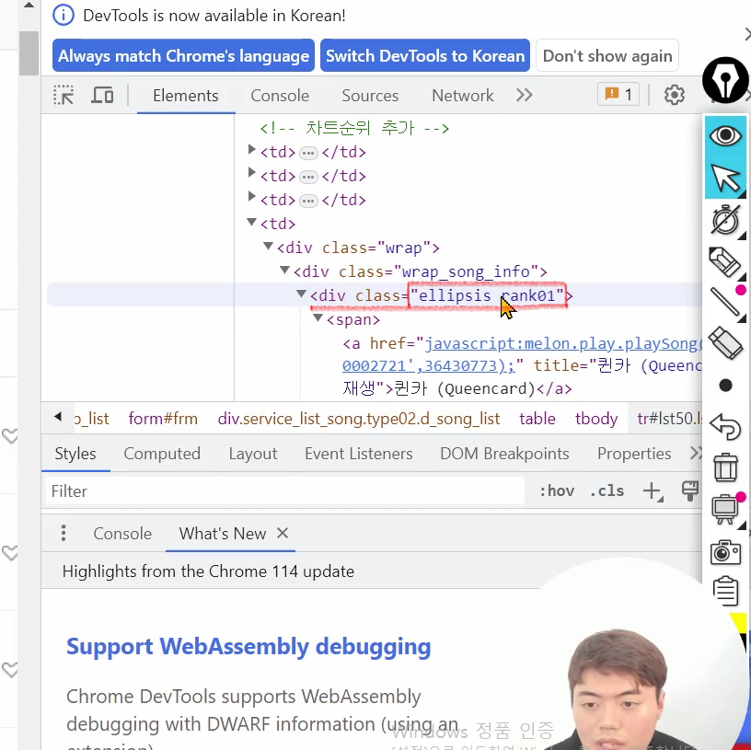Open the Properties pane tab
Screen dimensions: 751x750
[634, 454]
